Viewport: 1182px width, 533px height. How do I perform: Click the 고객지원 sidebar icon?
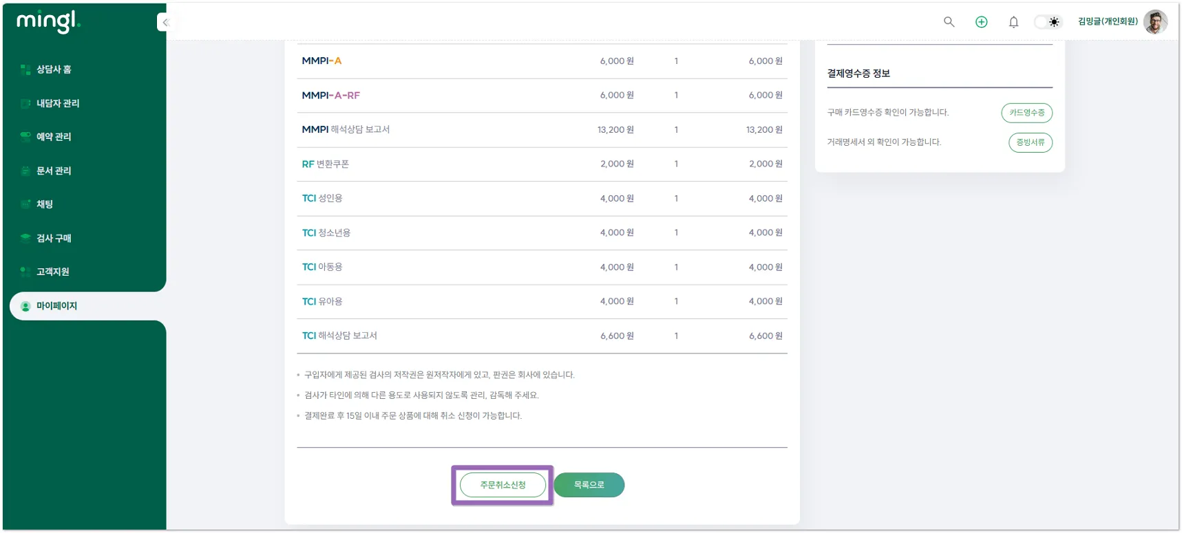coord(25,272)
